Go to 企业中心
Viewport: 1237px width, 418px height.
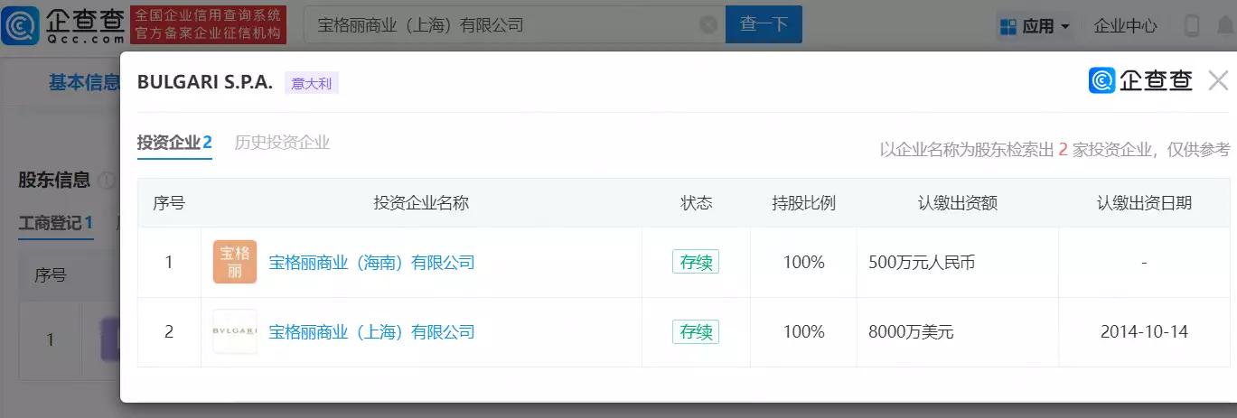[1125, 26]
